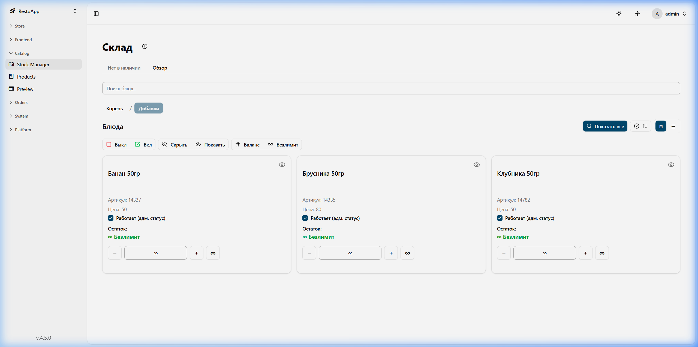This screenshot has width=698, height=347.
Task: Open the RestoApp workspace switcher
Action: (x=44, y=11)
